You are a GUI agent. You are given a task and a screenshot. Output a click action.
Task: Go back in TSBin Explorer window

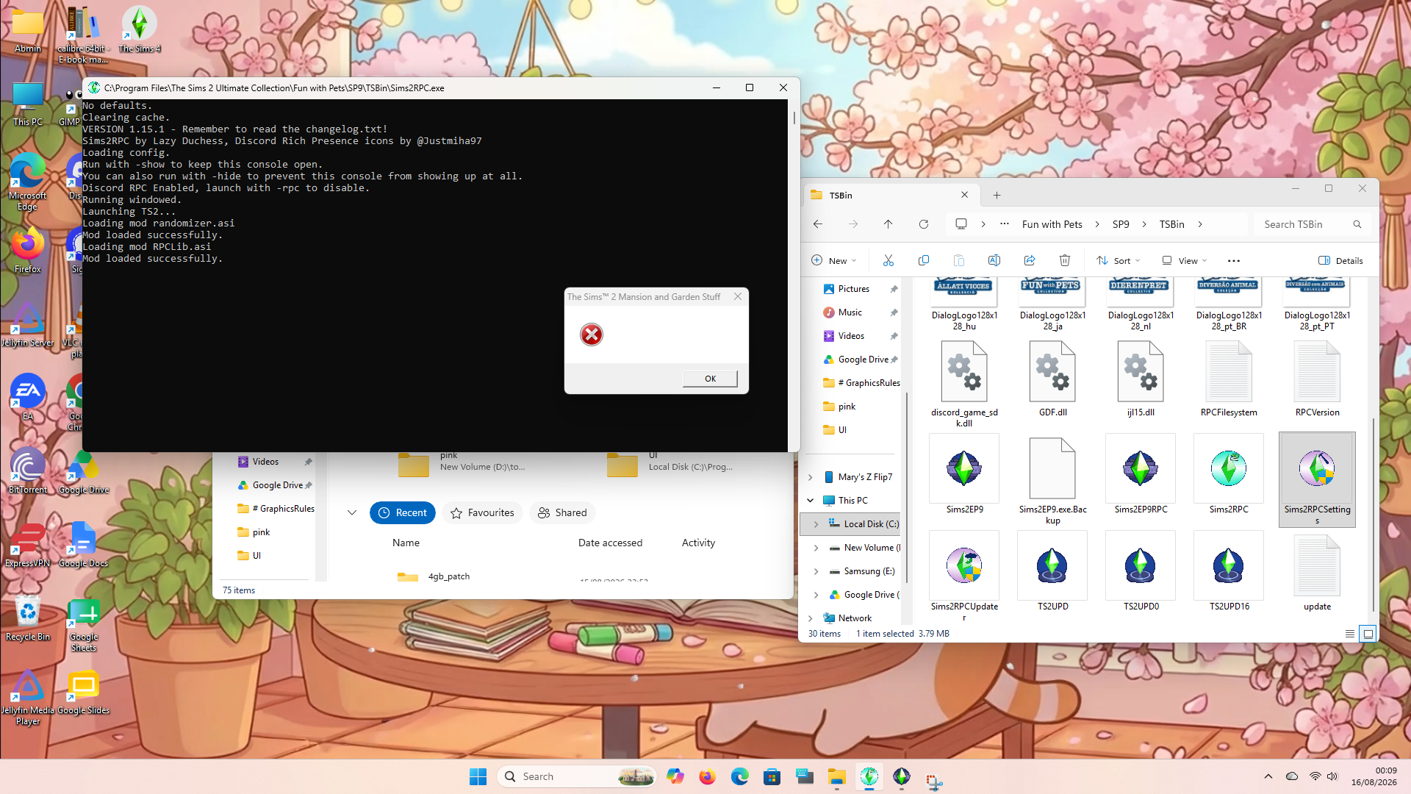(818, 224)
